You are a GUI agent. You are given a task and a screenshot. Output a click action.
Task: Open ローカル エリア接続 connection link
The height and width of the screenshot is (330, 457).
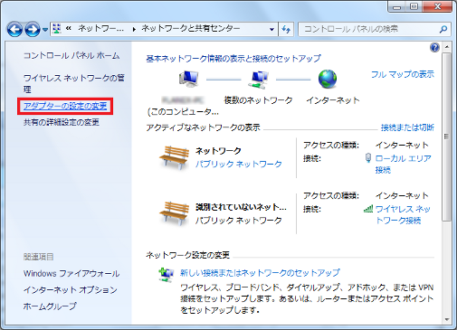click(403, 164)
